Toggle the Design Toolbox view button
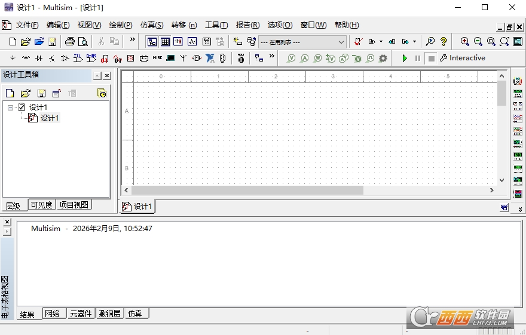The width and height of the screenshot is (526, 335). point(152,42)
